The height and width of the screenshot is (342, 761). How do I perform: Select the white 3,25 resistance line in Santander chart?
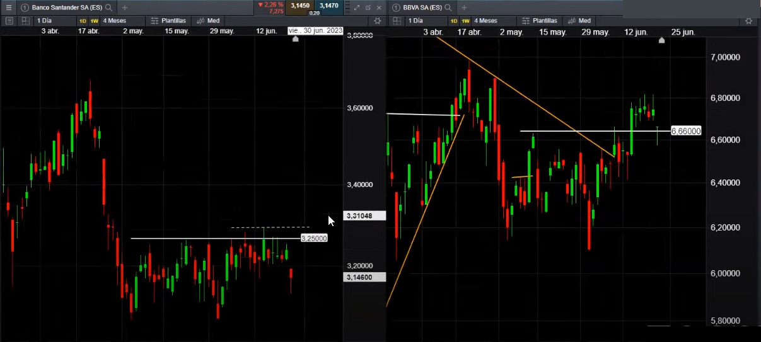[x=214, y=239]
